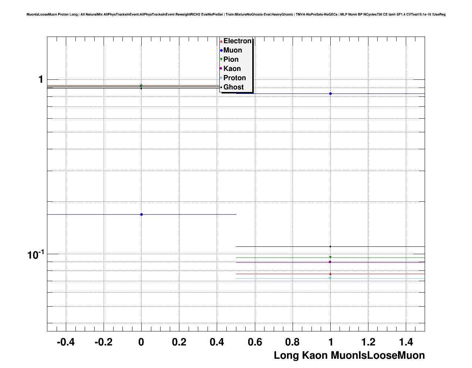
Task: Click the 'Electron' legend label text
Action: click(237, 41)
